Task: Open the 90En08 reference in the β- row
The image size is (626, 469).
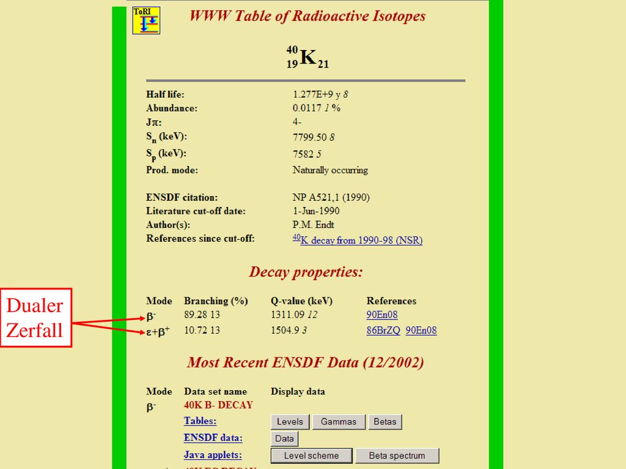Action: coord(382,314)
